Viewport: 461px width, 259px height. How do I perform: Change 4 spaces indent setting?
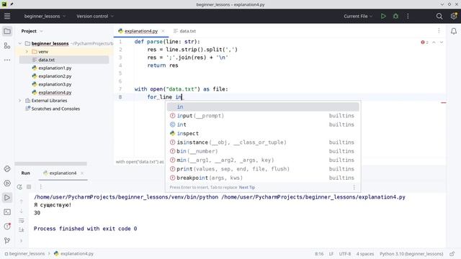click(365, 254)
